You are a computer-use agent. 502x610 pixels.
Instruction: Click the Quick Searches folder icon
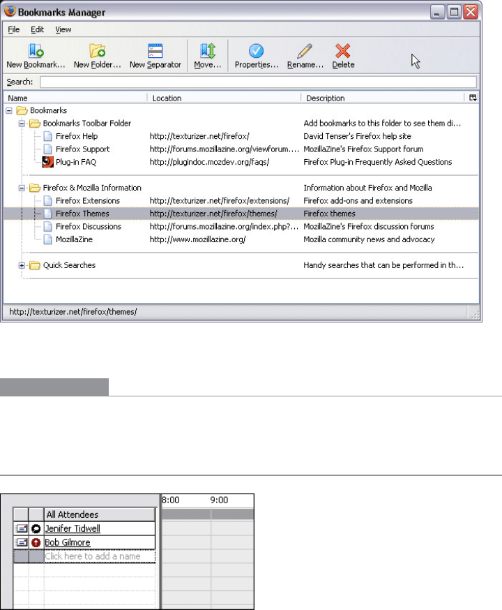[x=35, y=265]
